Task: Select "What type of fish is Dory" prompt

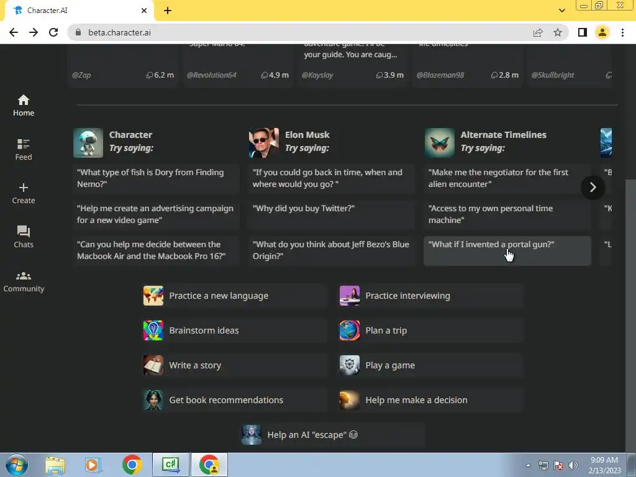Action: point(156,178)
